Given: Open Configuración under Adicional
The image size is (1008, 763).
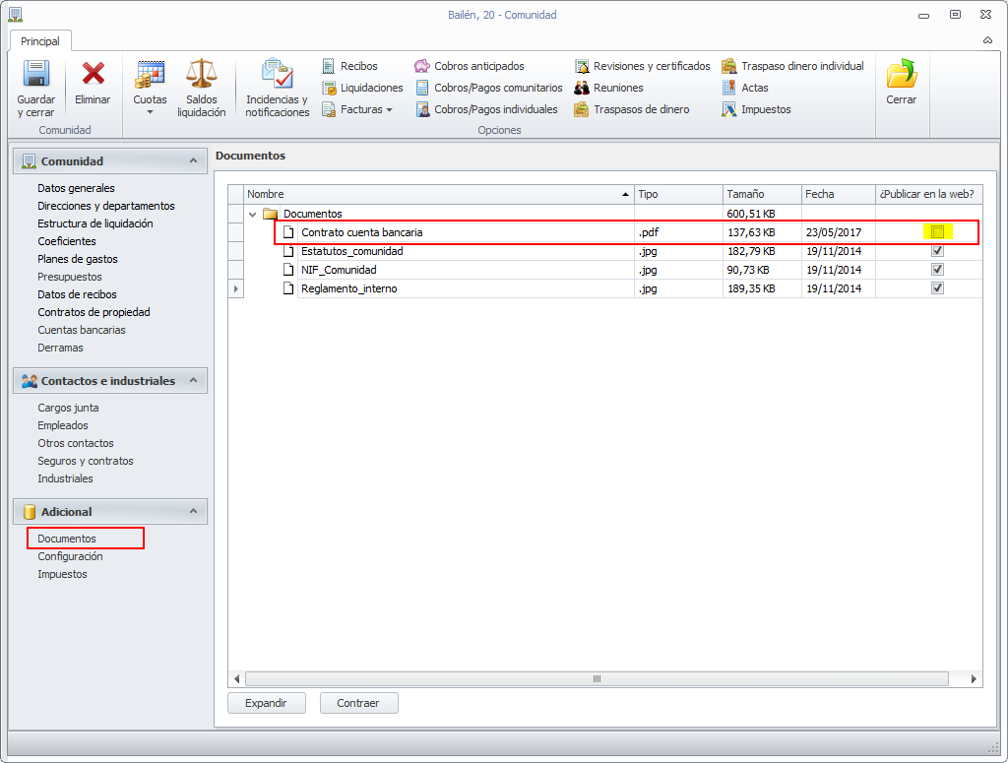Looking at the screenshot, I should click(x=70, y=556).
